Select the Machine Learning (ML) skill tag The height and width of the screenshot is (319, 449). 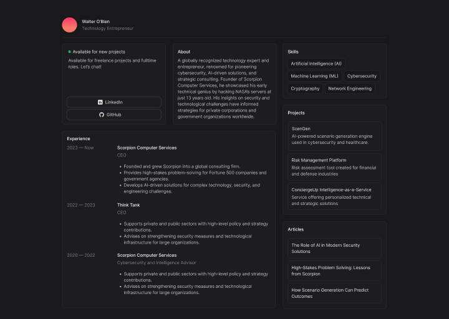pyautogui.click(x=314, y=76)
